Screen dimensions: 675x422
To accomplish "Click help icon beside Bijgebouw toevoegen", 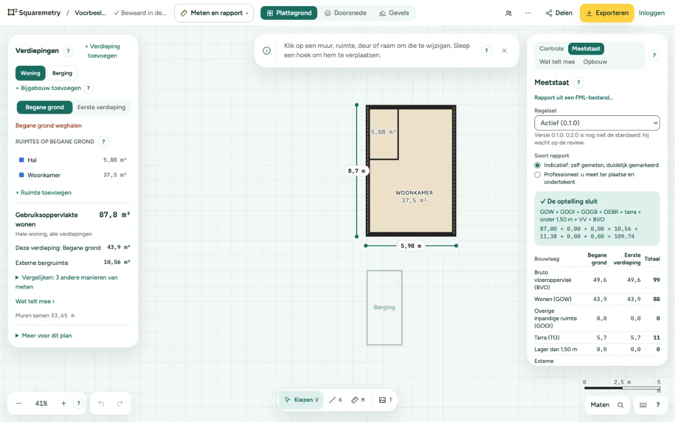I will [x=88, y=88].
